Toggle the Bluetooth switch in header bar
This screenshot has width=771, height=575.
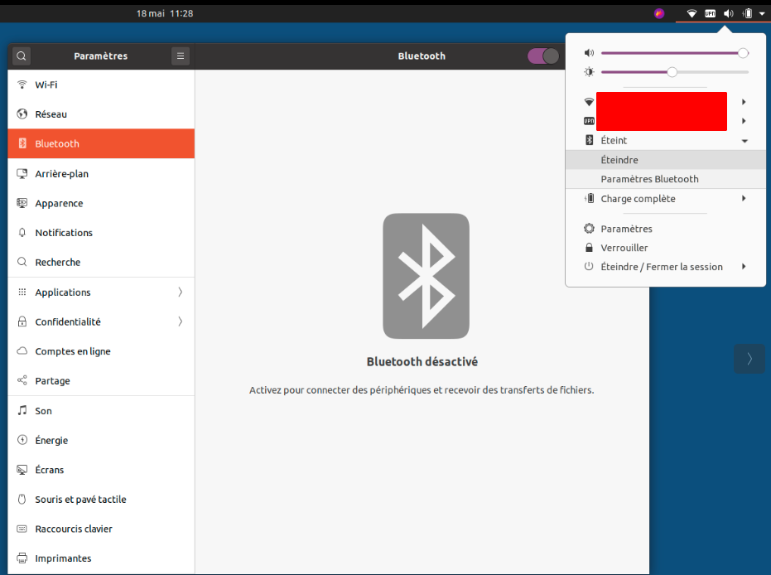coord(543,56)
